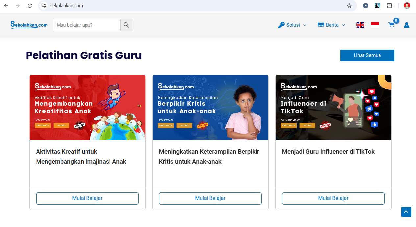Reload the page with the refresh icon
The height and width of the screenshot is (227, 416).
click(x=30, y=6)
